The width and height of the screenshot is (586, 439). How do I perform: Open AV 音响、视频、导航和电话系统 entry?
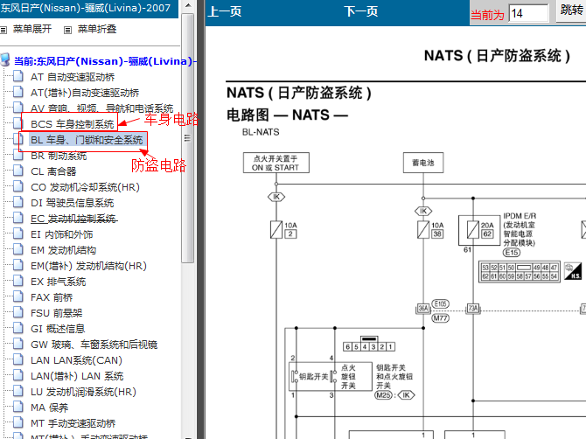click(x=102, y=108)
